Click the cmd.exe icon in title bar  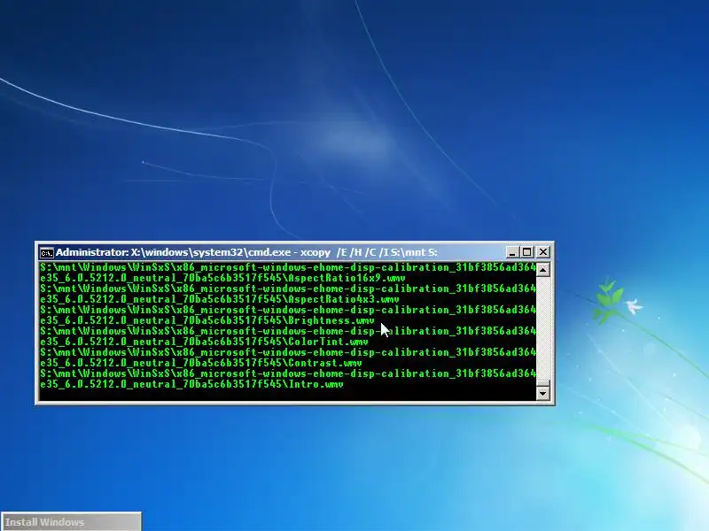point(47,253)
